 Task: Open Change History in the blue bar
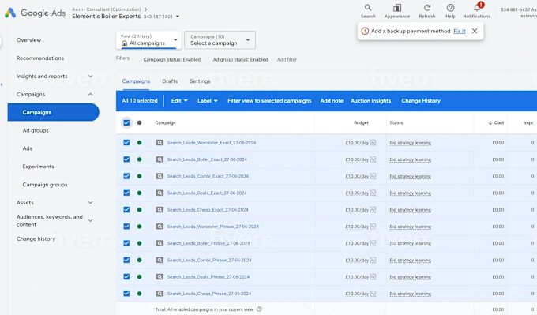(x=421, y=101)
